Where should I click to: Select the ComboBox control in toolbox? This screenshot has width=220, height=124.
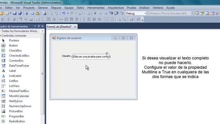(x=16, y=61)
